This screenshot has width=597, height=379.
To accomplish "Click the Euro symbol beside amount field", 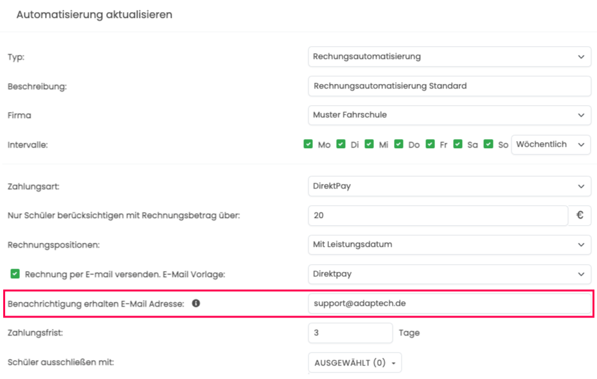I will pos(580,215).
